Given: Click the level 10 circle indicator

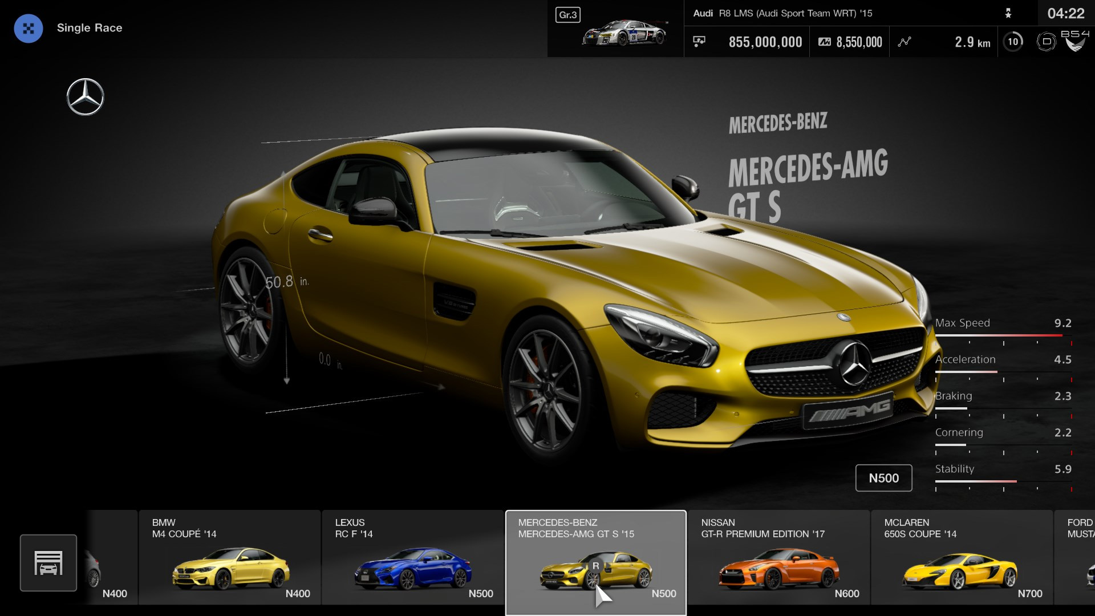Looking at the screenshot, I should (1013, 42).
